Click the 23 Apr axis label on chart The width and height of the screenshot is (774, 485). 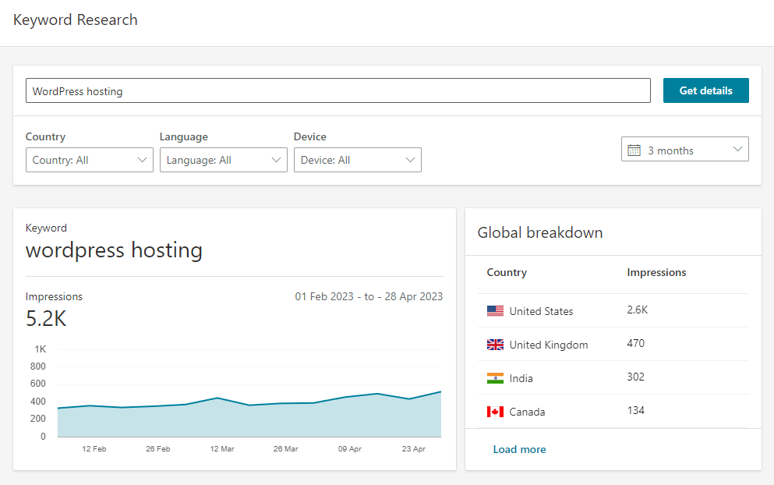(414, 449)
